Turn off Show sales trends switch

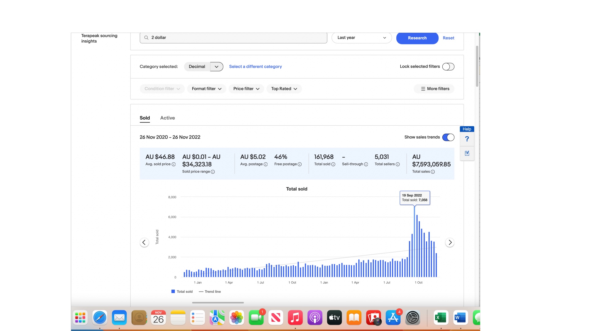click(x=448, y=137)
